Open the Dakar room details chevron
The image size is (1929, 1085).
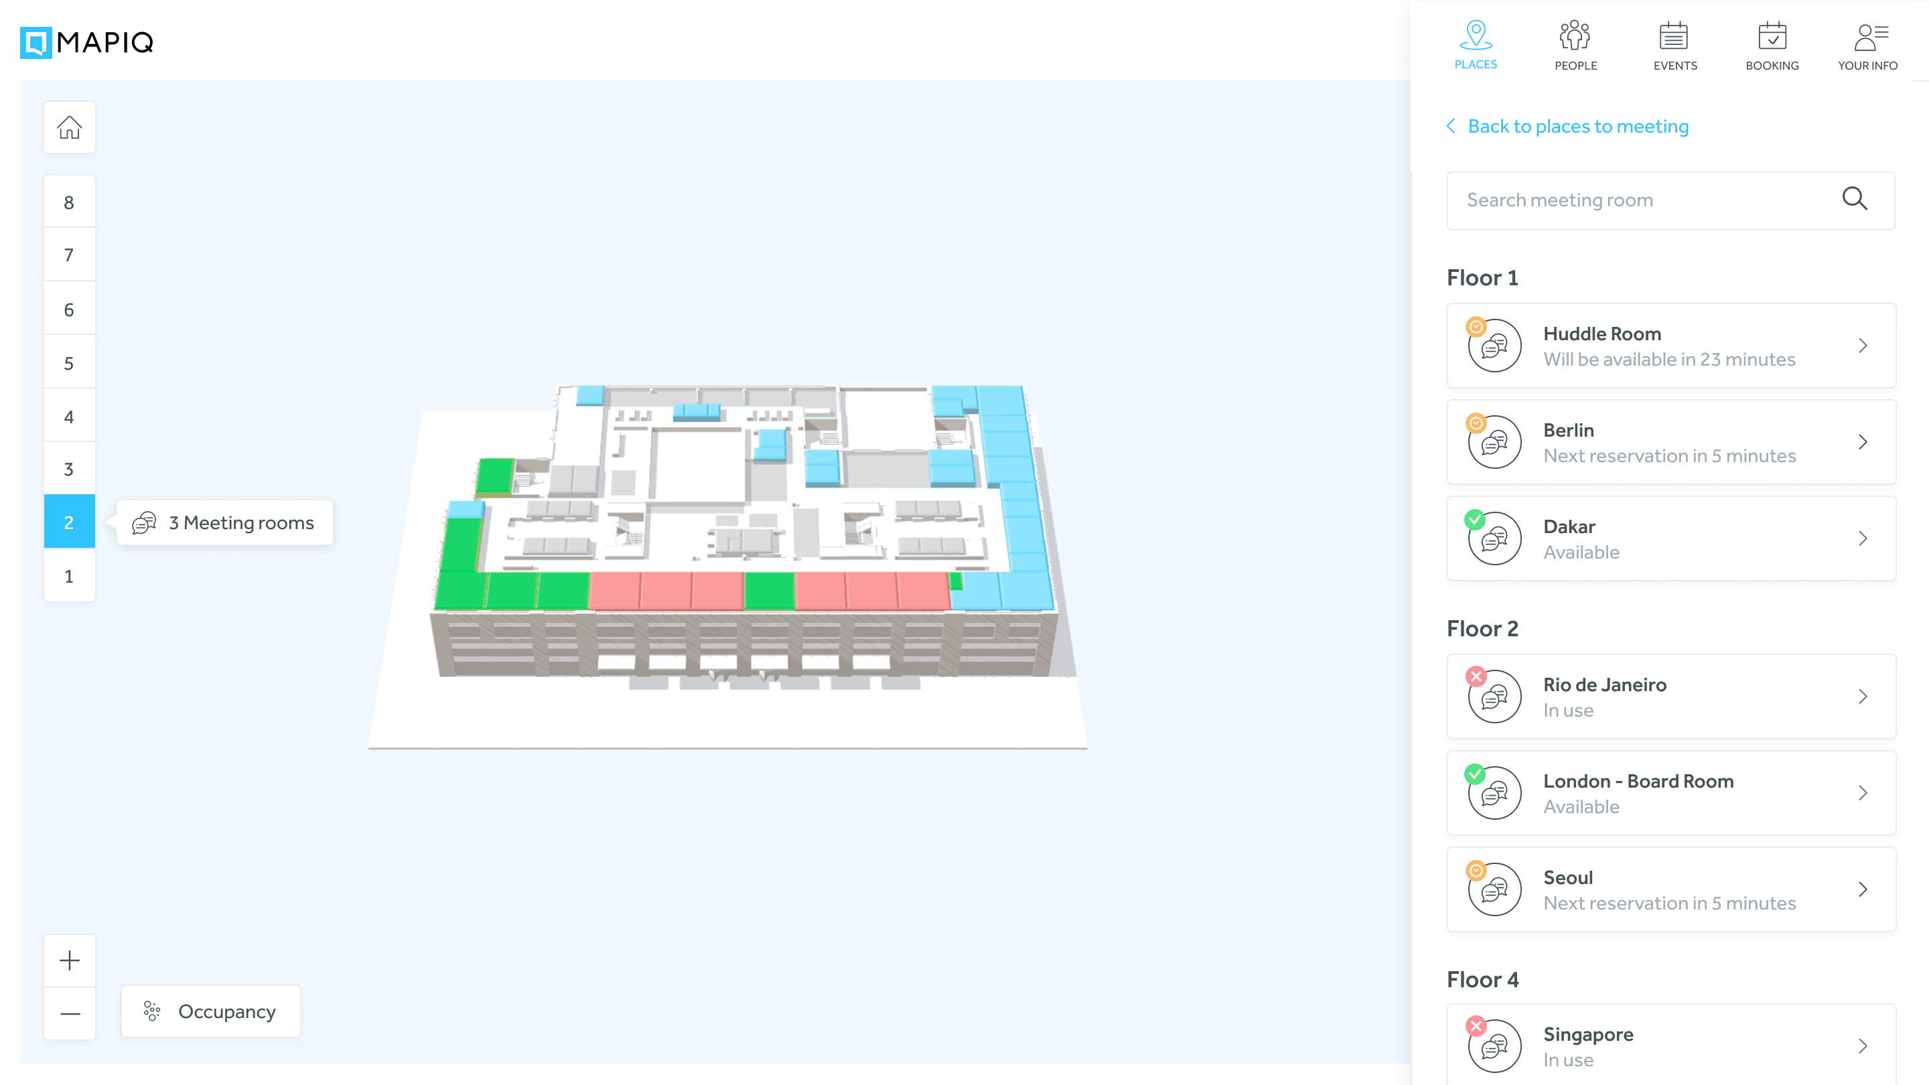1862,539
